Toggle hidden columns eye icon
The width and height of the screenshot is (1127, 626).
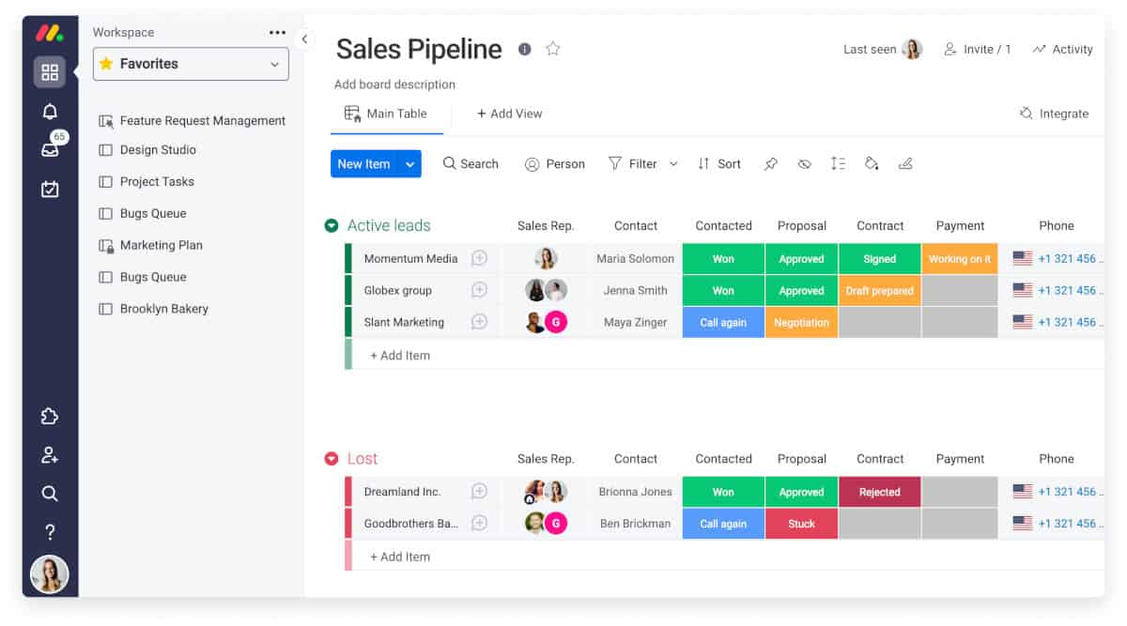(x=804, y=164)
